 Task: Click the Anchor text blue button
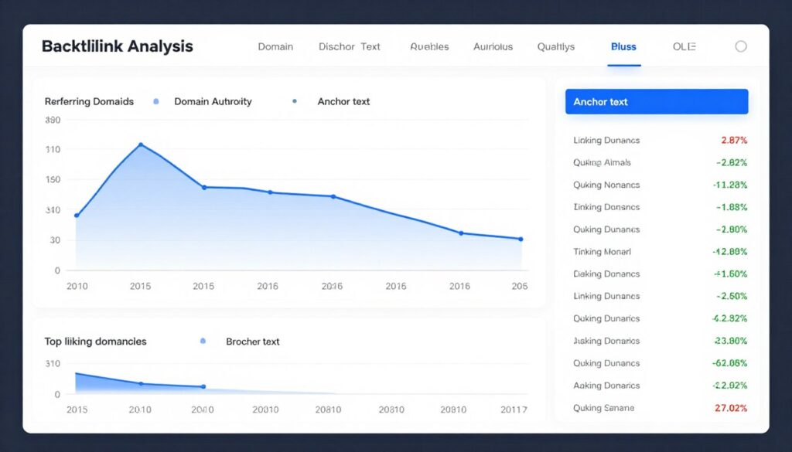click(x=657, y=101)
